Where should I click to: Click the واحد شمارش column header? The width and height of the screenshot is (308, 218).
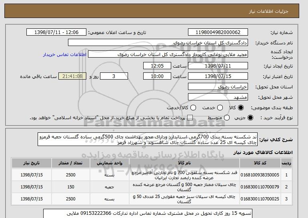pyautogui.click(x=110, y=163)
